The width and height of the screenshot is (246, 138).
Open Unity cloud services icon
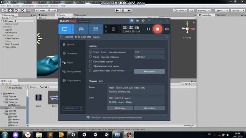191,10
